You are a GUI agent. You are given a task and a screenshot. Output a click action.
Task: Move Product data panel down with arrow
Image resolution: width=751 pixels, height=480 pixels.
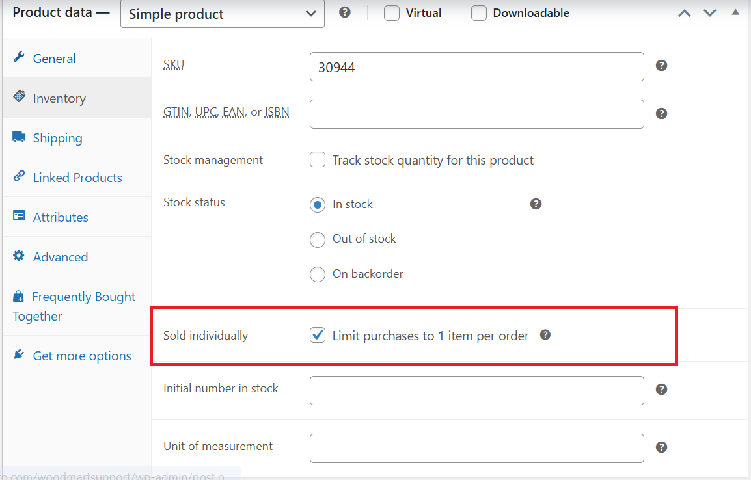pyautogui.click(x=710, y=13)
